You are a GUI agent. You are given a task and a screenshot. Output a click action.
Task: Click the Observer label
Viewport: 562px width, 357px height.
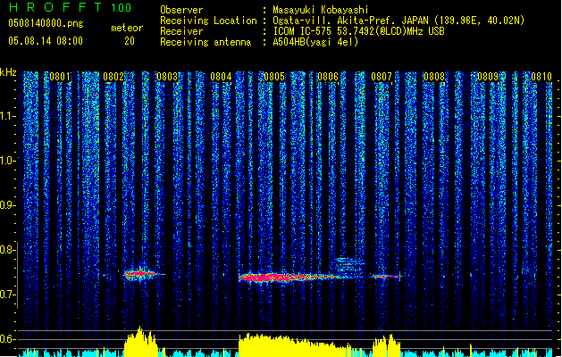point(181,10)
